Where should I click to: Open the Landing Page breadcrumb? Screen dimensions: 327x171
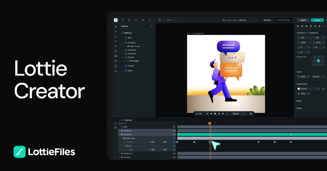click(x=231, y=20)
